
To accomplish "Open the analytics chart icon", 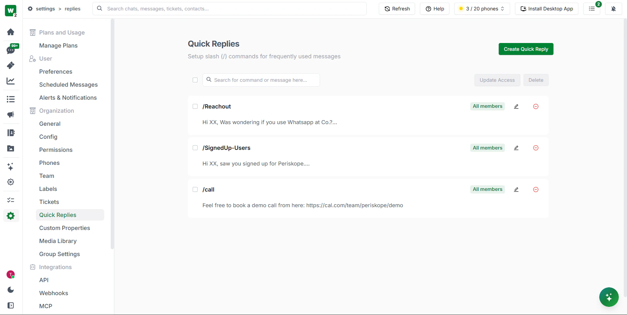I will [x=11, y=81].
